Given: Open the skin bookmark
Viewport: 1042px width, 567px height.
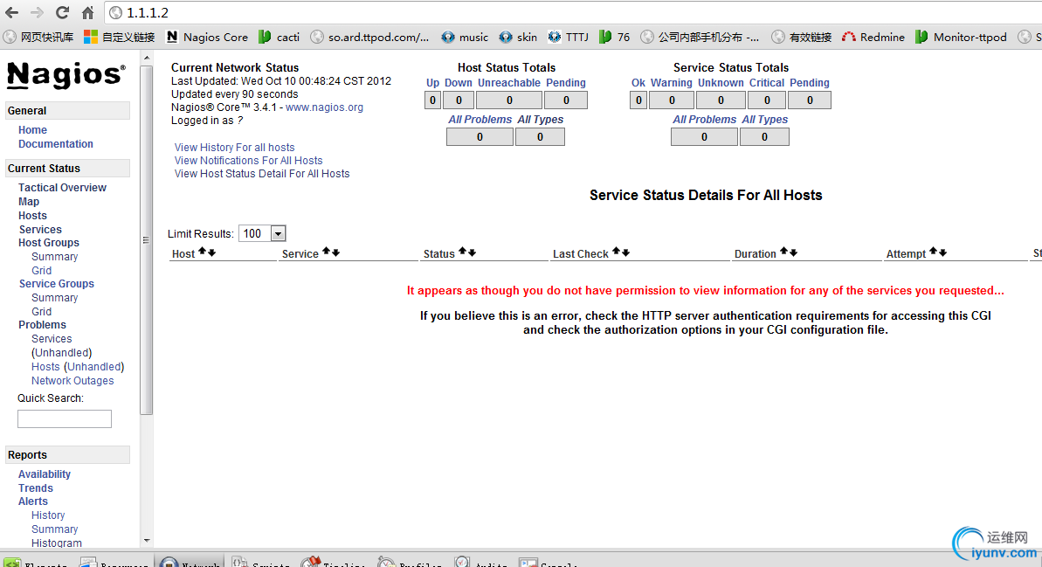Looking at the screenshot, I should [x=518, y=38].
